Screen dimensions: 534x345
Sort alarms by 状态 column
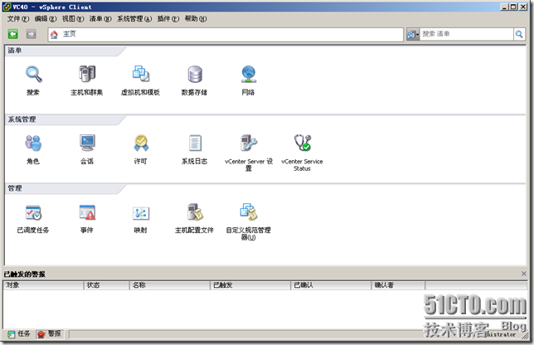107,285
